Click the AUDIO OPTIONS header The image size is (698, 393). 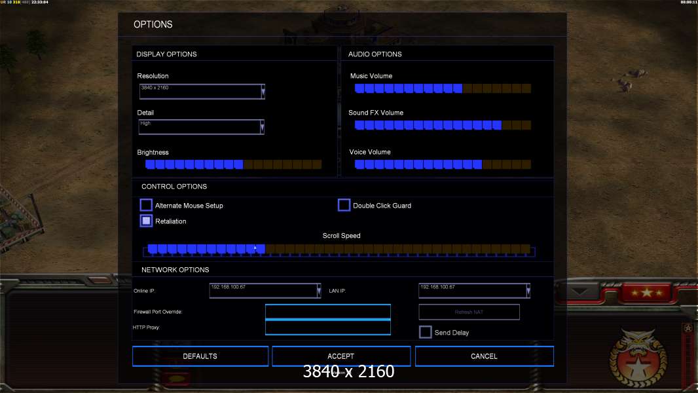point(375,54)
